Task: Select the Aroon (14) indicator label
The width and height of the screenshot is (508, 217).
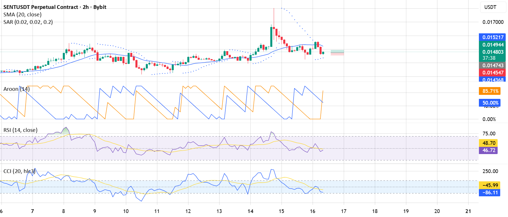Action: (x=16, y=89)
